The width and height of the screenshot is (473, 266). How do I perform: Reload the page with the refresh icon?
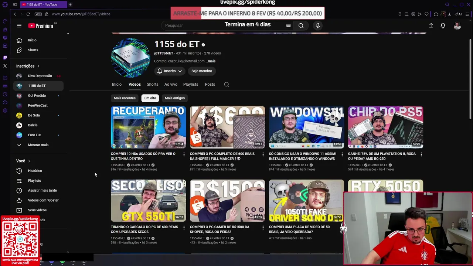pyautogui.click(x=28, y=14)
